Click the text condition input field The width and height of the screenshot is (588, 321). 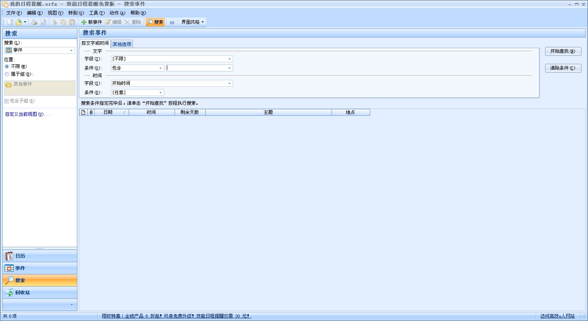click(196, 68)
